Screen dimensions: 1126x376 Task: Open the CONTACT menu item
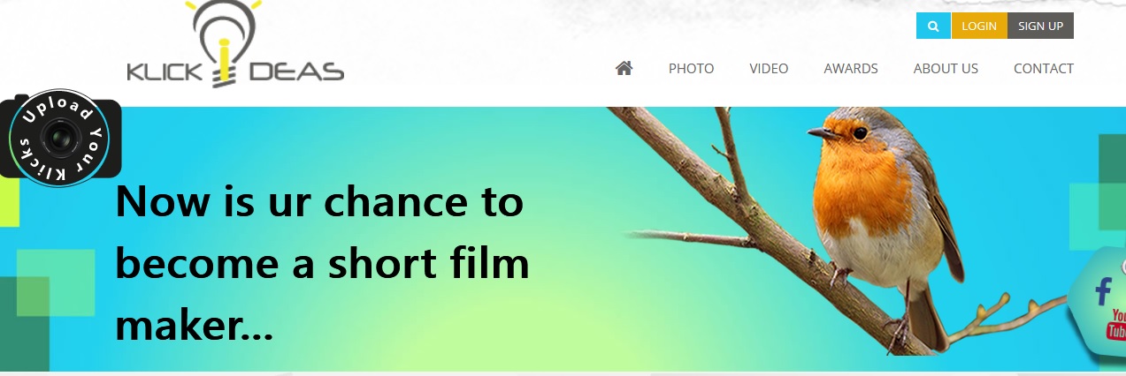(x=1044, y=68)
